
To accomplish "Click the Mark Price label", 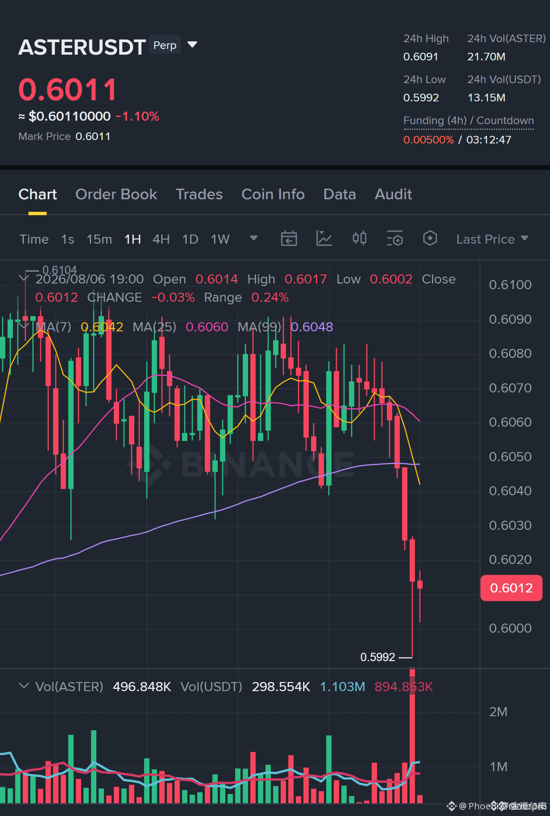I will (x=44, y=136).
